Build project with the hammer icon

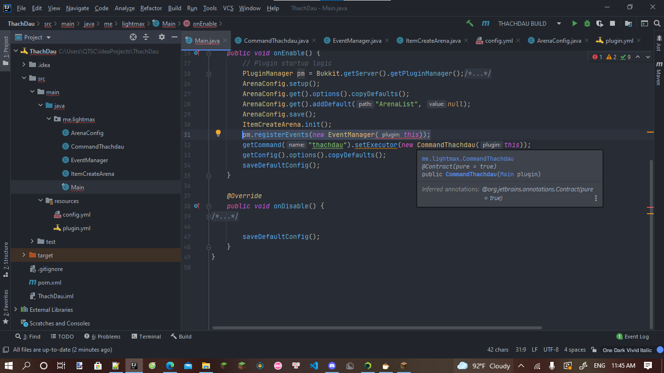(x=470, y=23)
